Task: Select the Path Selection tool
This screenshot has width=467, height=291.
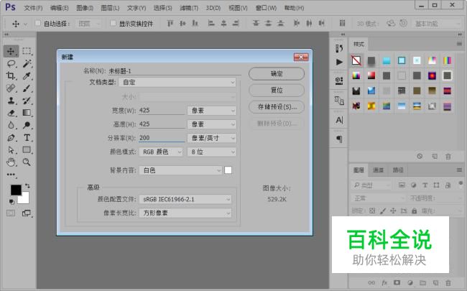Action: click(x=11, y=150)
